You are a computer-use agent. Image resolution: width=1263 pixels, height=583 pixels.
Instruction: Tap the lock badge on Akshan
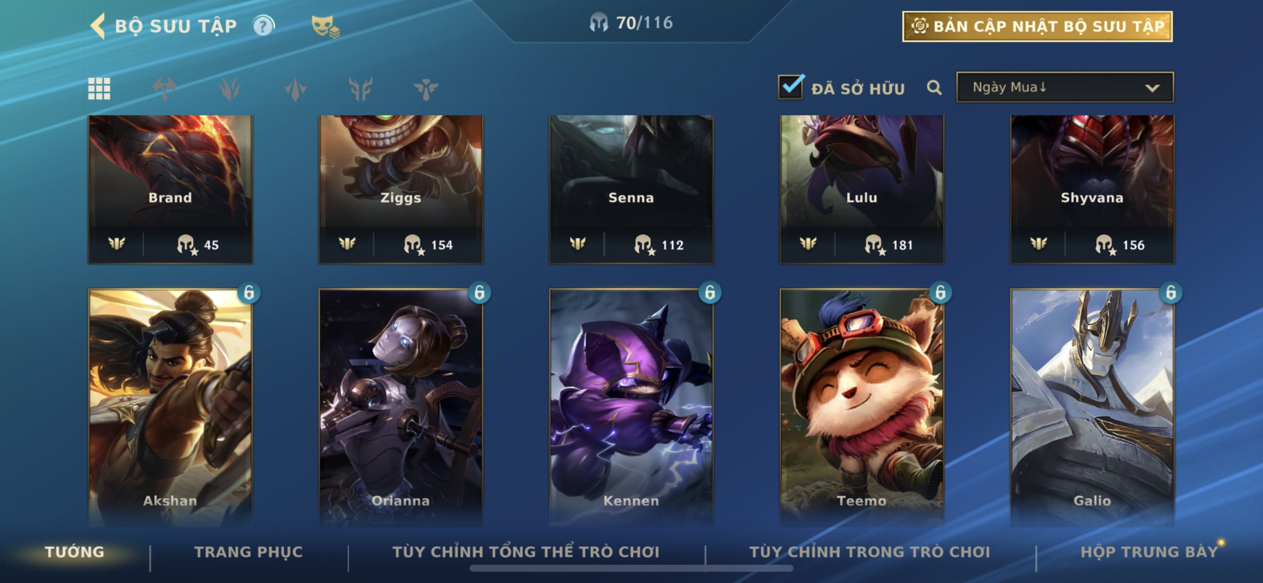point(249,292)
